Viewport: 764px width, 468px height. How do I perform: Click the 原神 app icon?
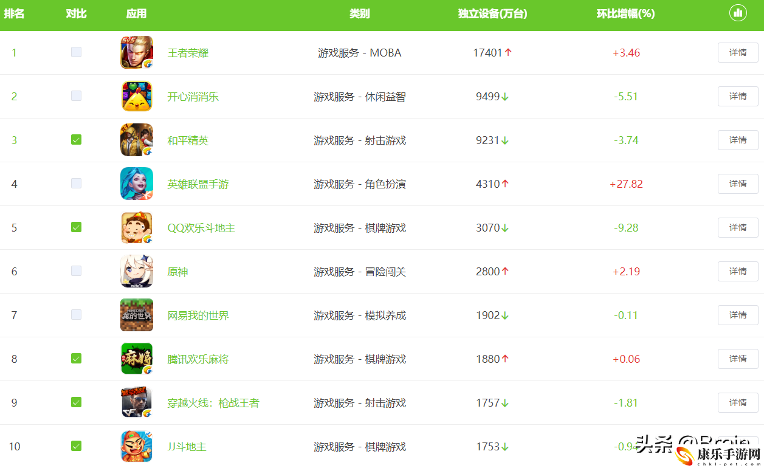[137, 271]
